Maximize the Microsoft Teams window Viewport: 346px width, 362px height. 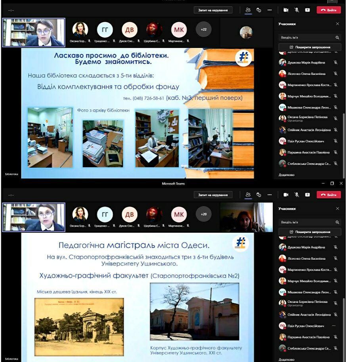(332, 183)
